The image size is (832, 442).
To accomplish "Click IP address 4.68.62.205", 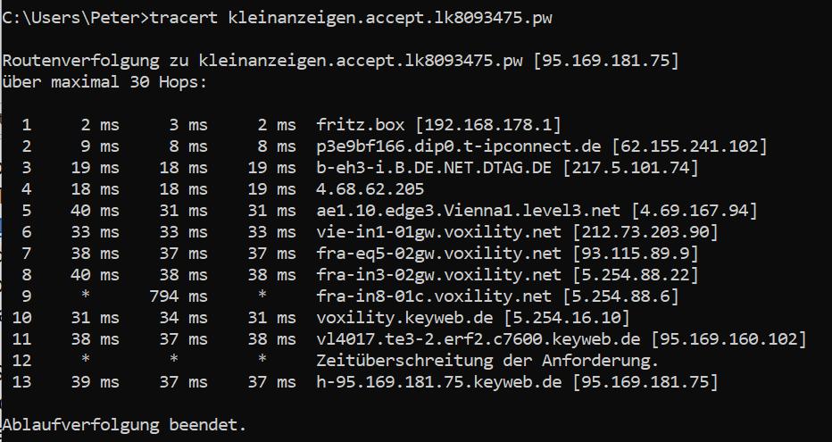I will pos(370,189).
